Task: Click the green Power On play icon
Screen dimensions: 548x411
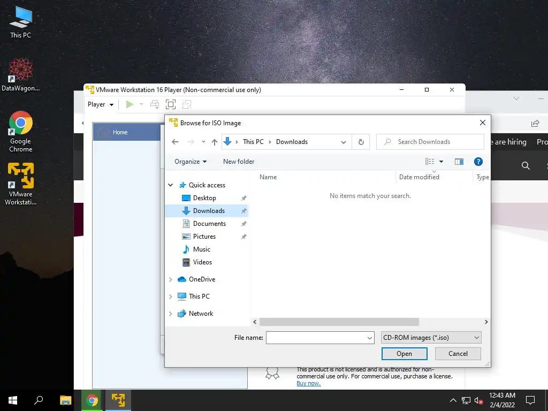Action: (130, 104)
